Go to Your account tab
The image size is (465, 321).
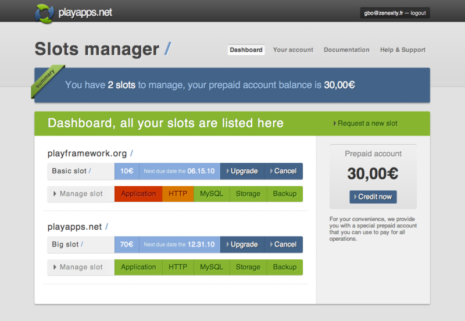tap(293, 50)
